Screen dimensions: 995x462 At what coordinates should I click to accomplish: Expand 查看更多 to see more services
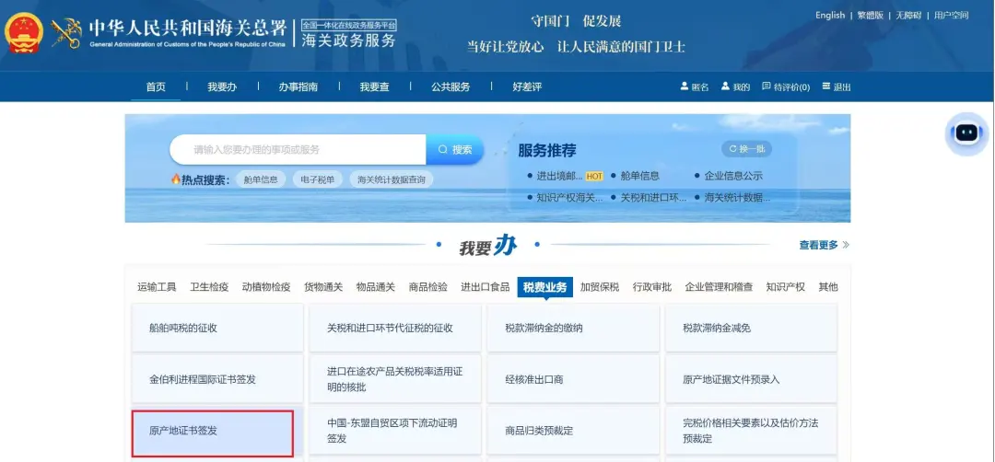[824, 245]
